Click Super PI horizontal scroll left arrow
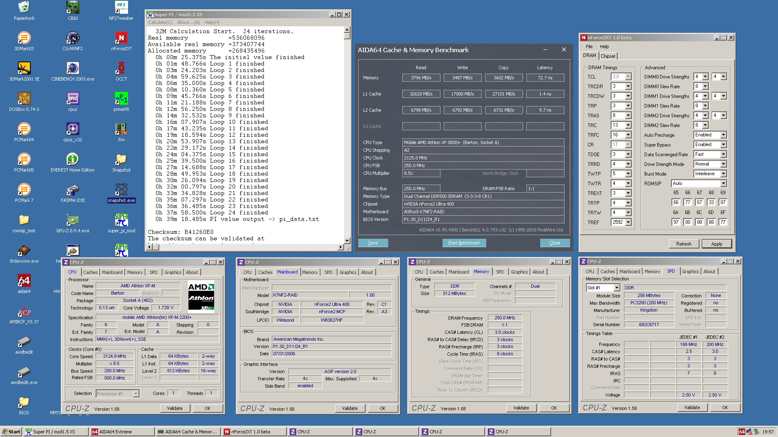Image resolution: width=778 pixels, height=437 pixels. point(150,247)
